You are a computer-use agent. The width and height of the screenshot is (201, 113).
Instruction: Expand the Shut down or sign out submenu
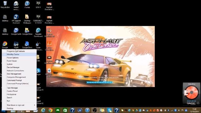[x=19, y=105]
